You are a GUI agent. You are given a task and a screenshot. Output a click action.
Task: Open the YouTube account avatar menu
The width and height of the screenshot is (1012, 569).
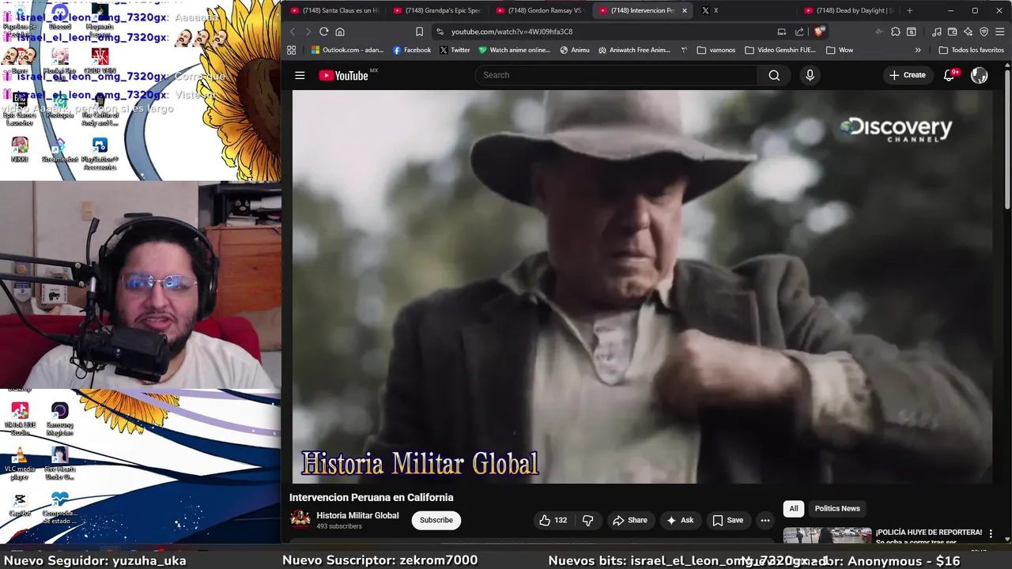(x=980, y=75)
